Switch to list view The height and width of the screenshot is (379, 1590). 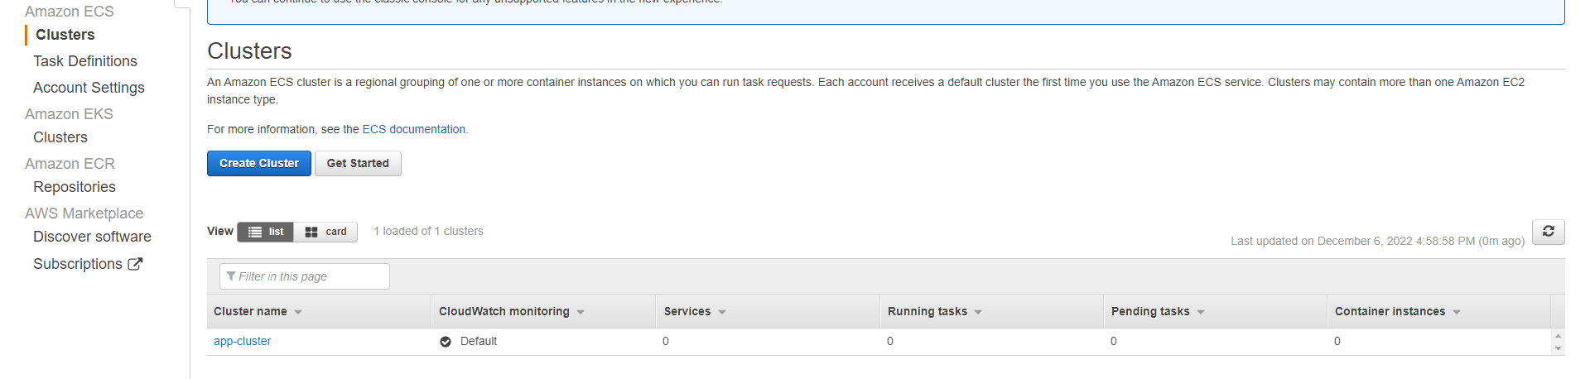pyautogui.click(x=266, y=232)
